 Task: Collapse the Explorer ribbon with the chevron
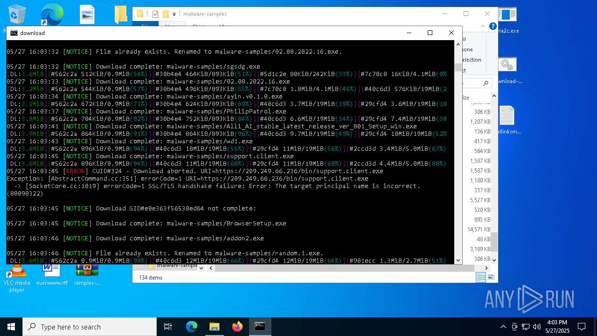point(484,27)
